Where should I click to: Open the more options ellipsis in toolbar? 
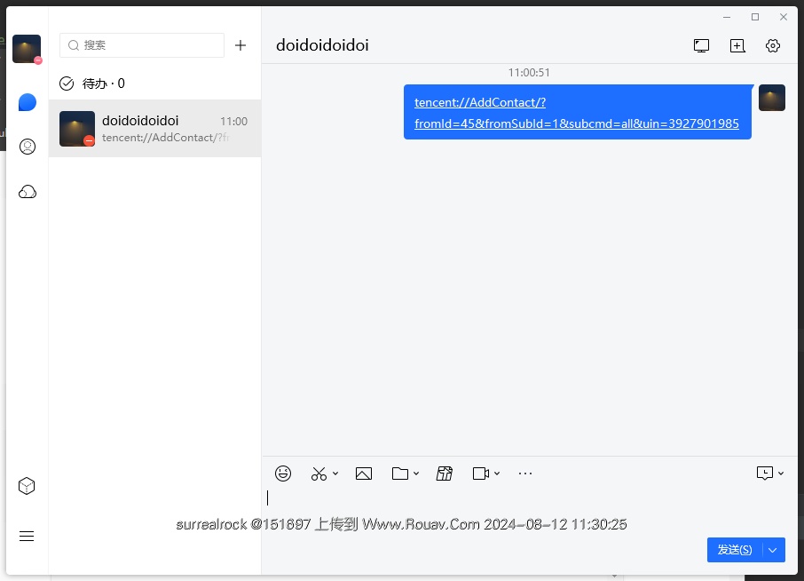525,474
